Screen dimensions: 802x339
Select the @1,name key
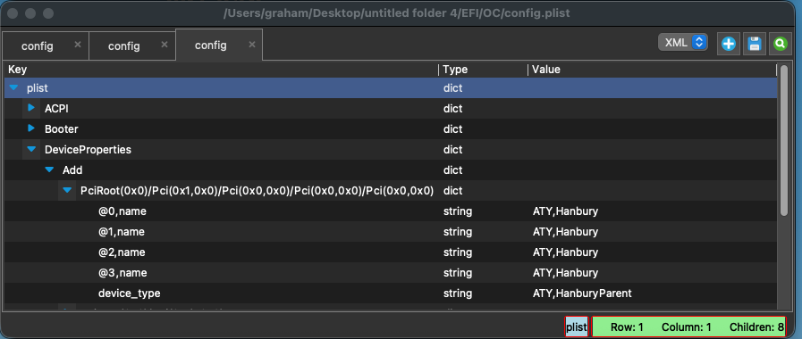[x=122, y=232]
